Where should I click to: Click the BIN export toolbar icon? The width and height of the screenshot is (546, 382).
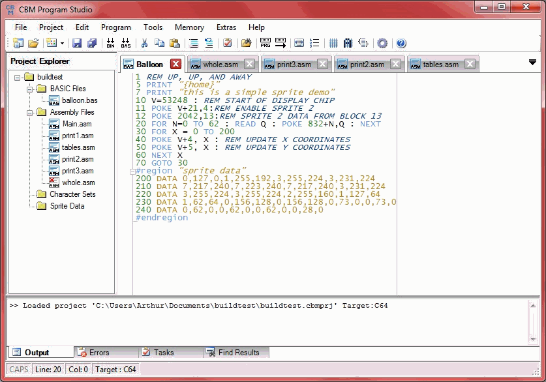[x=110, y=44]
